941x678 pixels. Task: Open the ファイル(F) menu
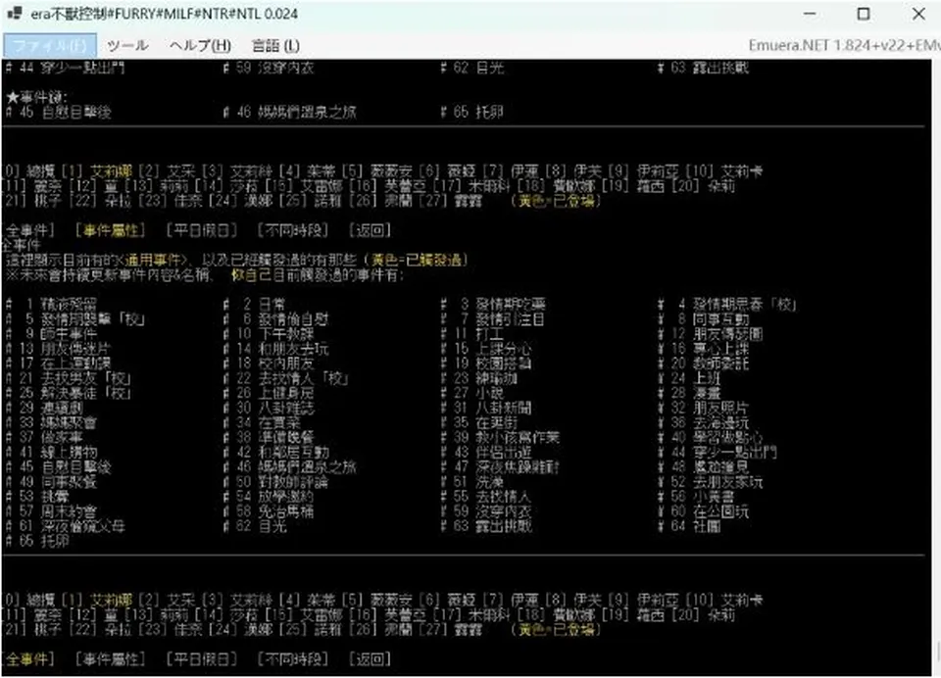point(50,46)
